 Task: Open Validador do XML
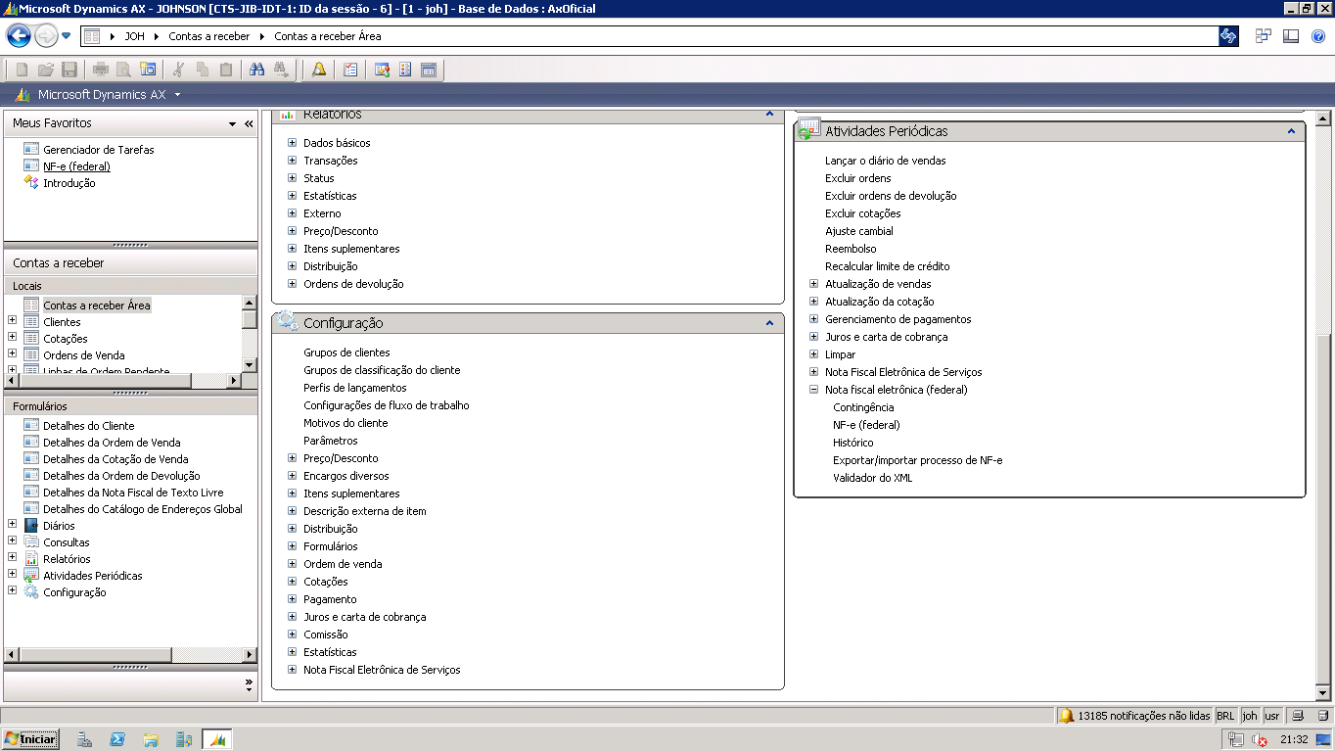(873, 478)
